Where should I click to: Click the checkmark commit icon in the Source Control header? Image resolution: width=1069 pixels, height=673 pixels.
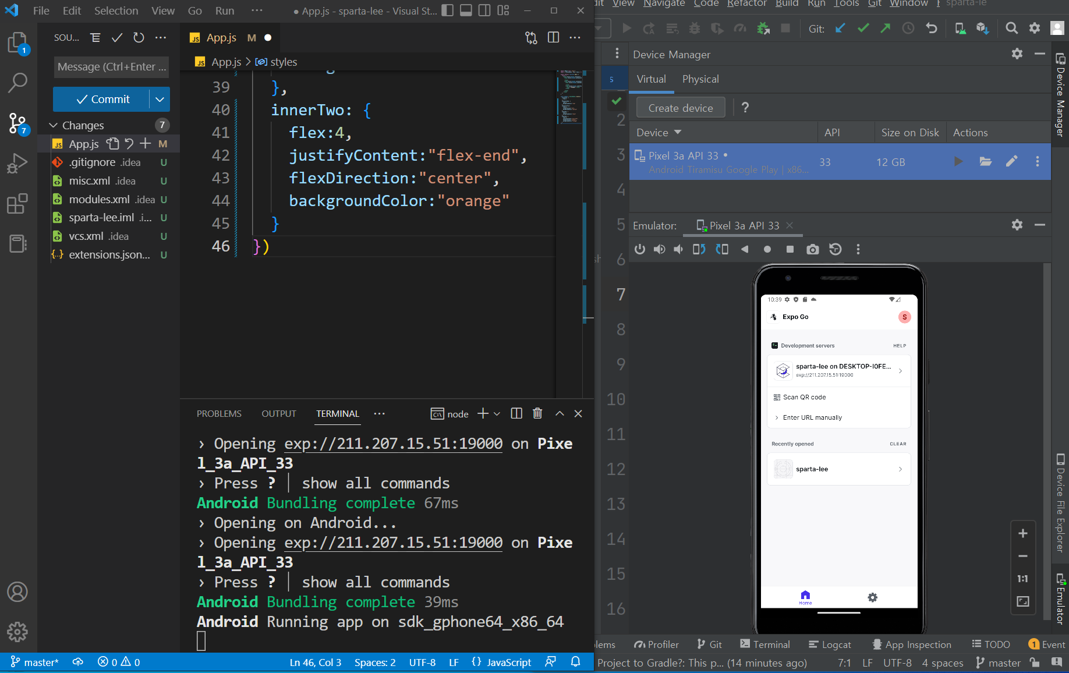pos(117,38)
